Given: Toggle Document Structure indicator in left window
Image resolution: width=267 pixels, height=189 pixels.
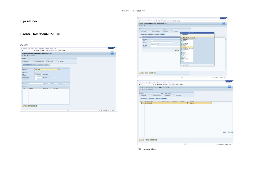Looking at the screenshot, I should pos(35,62).
